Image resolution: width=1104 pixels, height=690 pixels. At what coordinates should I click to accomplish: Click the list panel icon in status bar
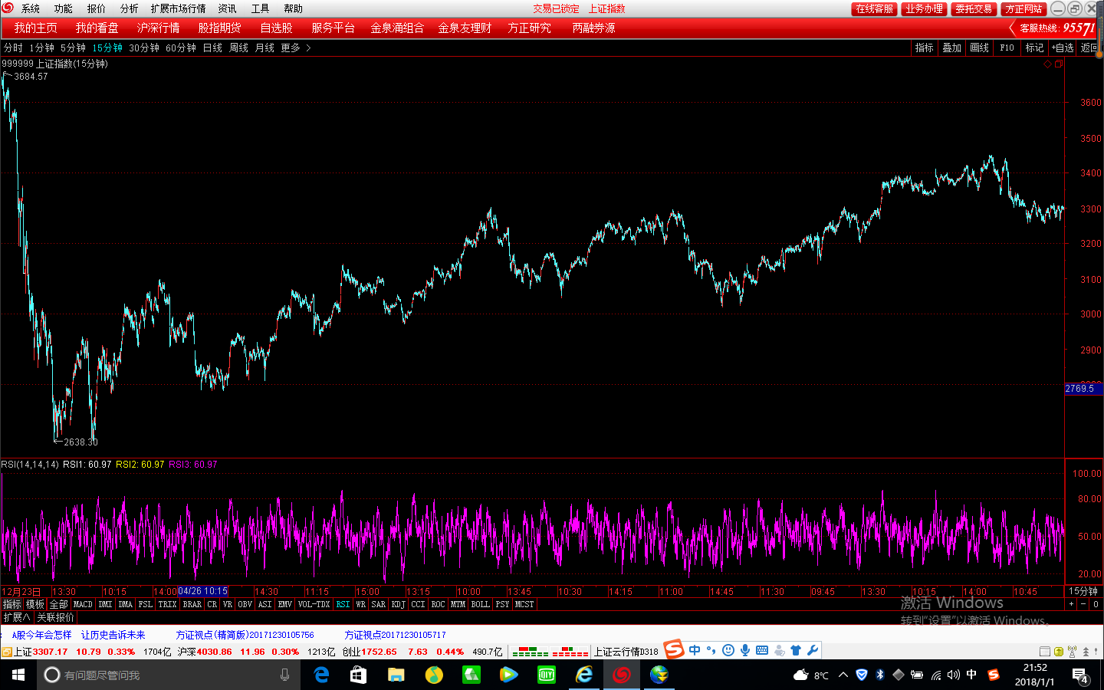1045,652
